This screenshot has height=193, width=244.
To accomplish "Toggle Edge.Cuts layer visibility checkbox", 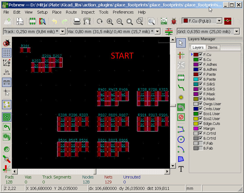I will 200,123.
